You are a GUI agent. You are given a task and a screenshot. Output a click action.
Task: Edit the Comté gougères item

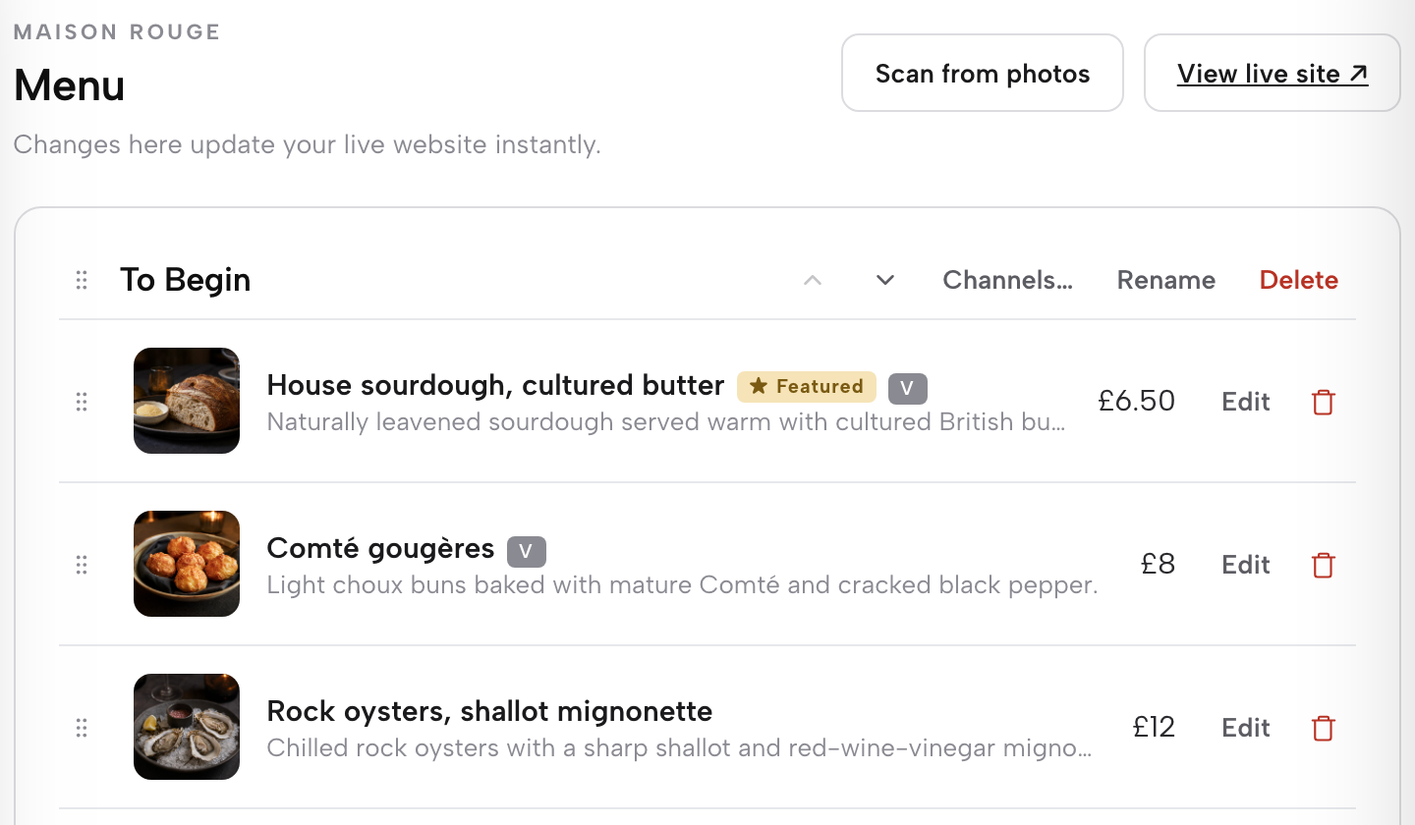point(1246,565)
